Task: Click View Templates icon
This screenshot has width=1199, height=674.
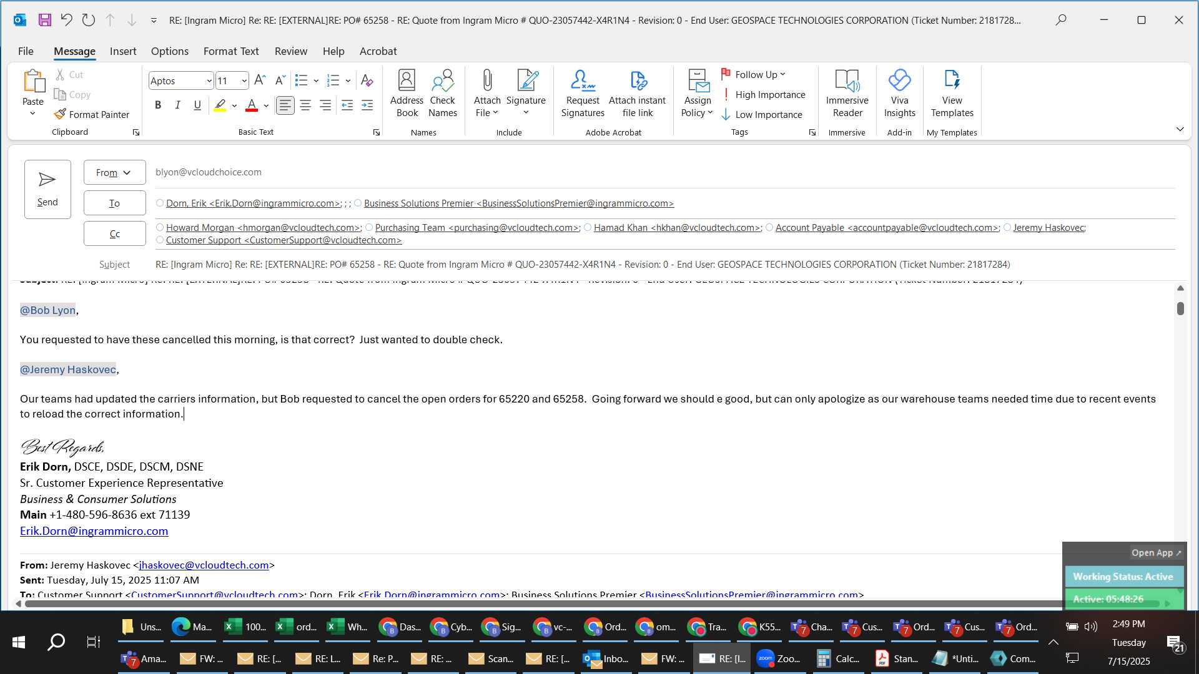Action: coord(952,94)
